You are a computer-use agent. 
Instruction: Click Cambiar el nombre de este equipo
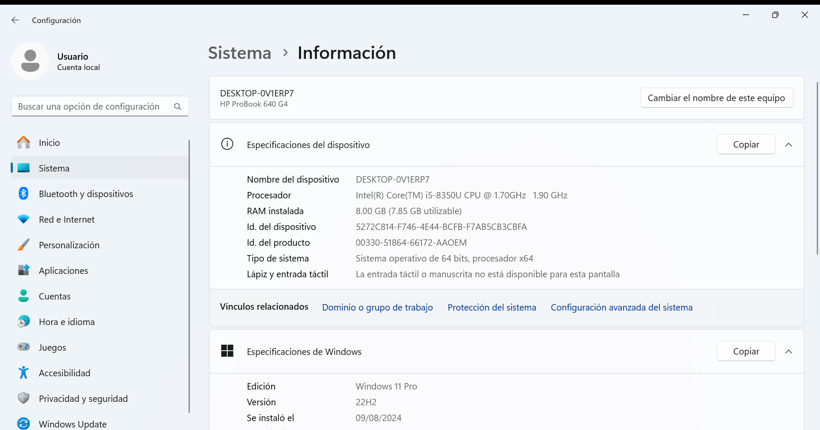coord(716,98)
